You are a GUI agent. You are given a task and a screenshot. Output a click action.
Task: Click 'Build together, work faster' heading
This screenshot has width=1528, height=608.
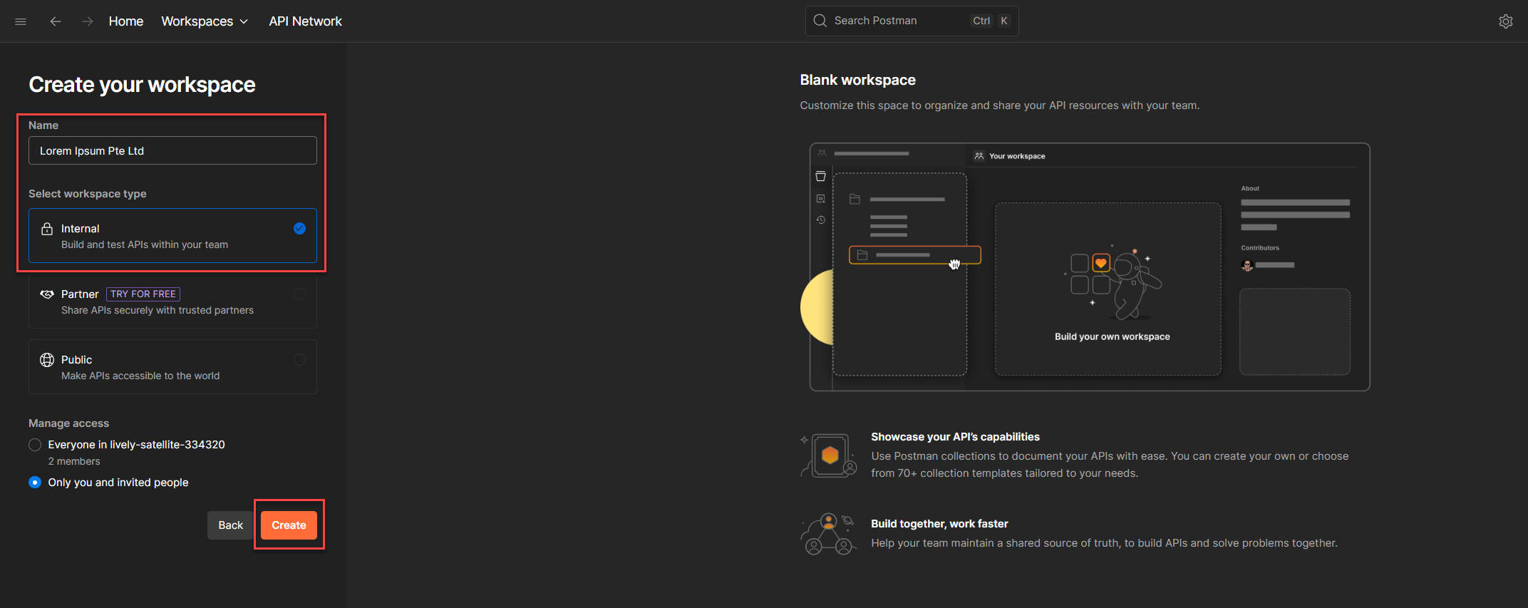pos(939,524)
